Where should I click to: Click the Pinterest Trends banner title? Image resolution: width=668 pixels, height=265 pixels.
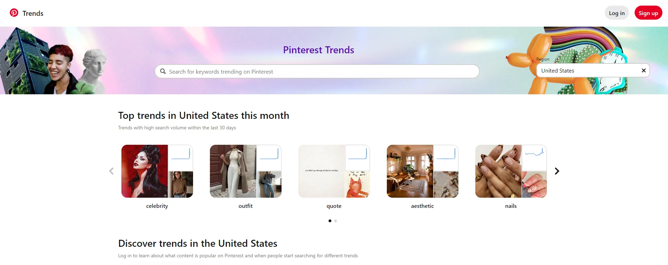(x=318, y=50)
